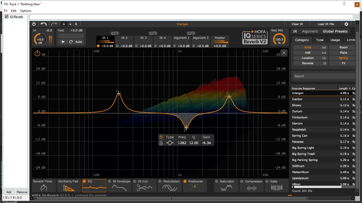
Task: Enable the AlgoVerb 1 slot dot
Action: (175, 46)
